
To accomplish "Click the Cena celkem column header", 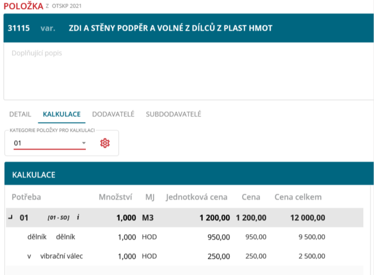I will [298, 197].
